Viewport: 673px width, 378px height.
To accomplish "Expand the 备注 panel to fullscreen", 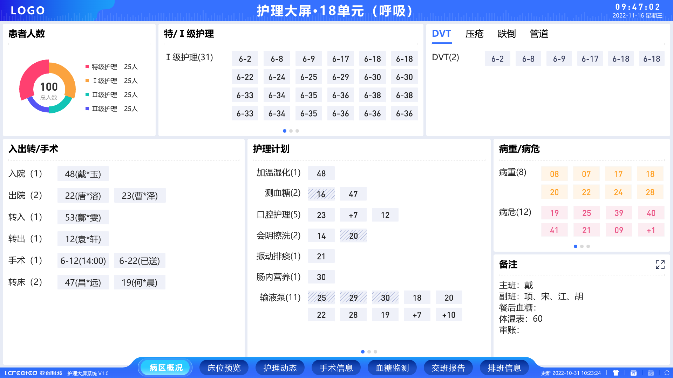I will coord(660,265).
